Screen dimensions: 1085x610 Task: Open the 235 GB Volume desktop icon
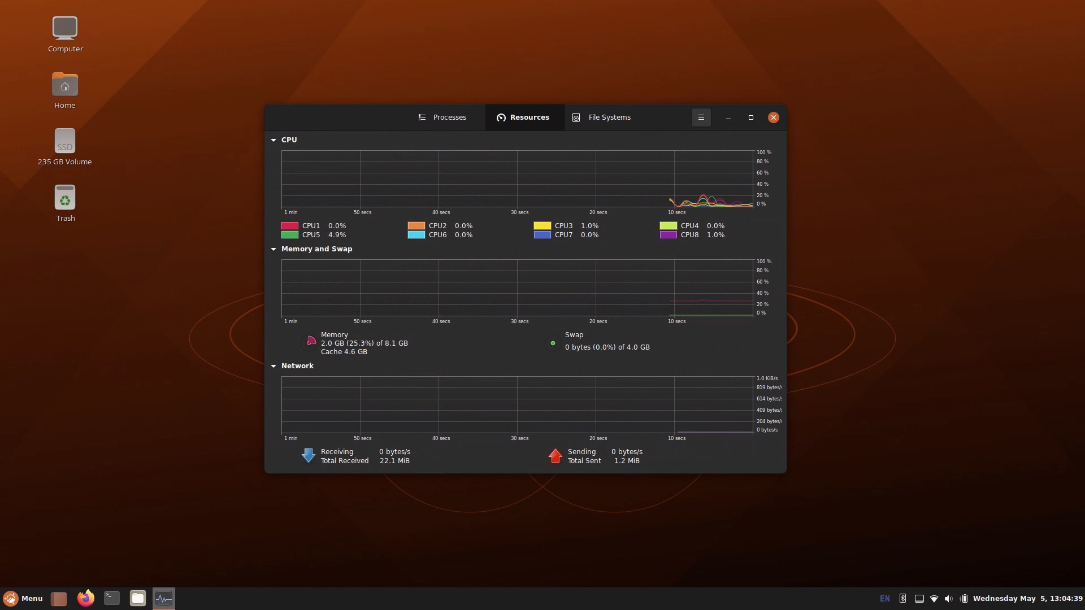point(64,141)
